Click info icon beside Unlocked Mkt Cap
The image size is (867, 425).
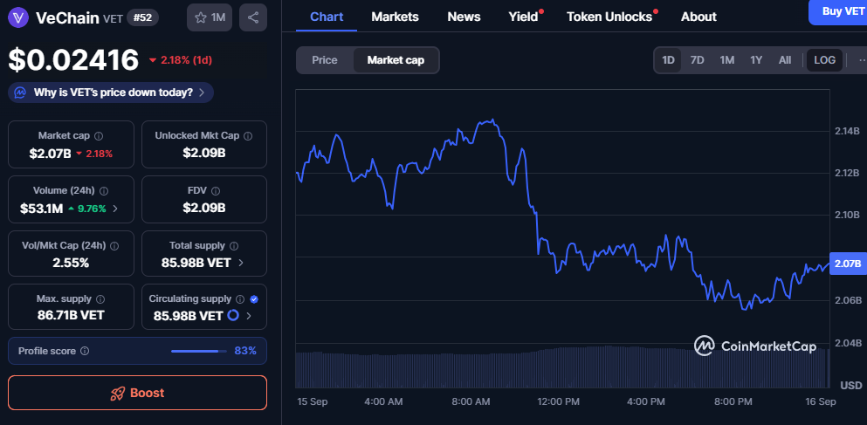pos(248,135)
